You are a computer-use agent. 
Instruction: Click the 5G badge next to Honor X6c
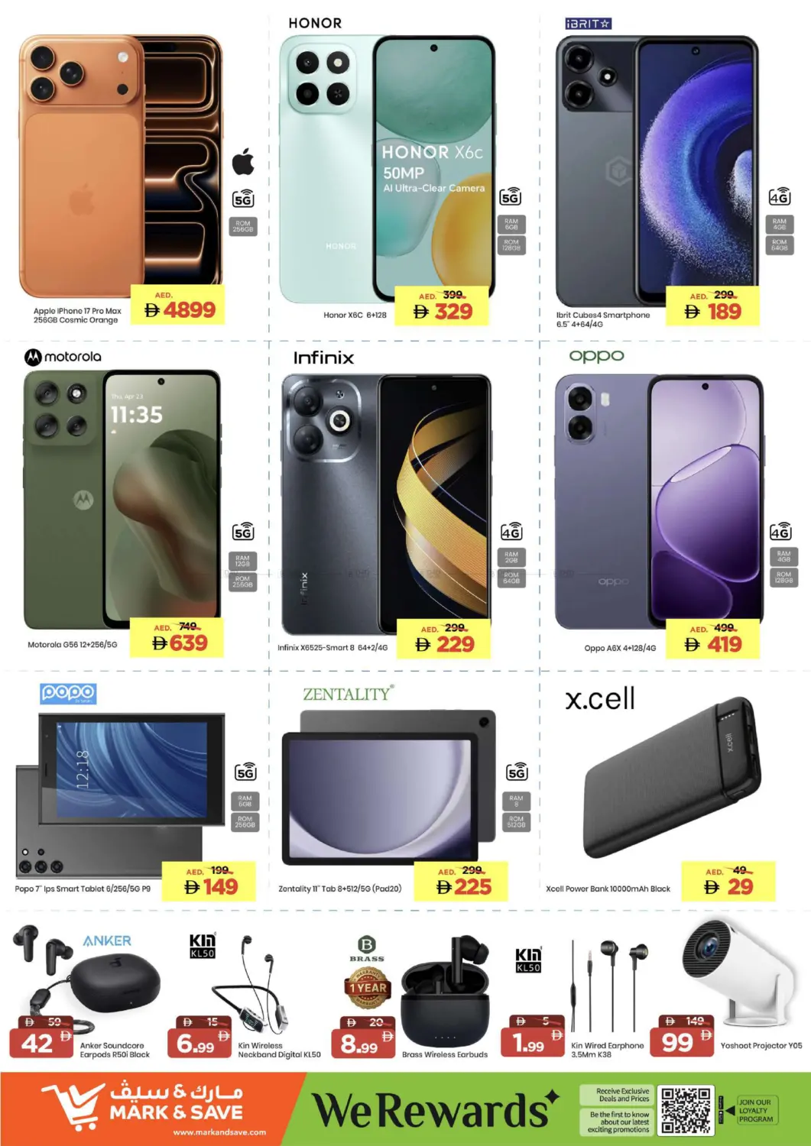pos(511,196)
